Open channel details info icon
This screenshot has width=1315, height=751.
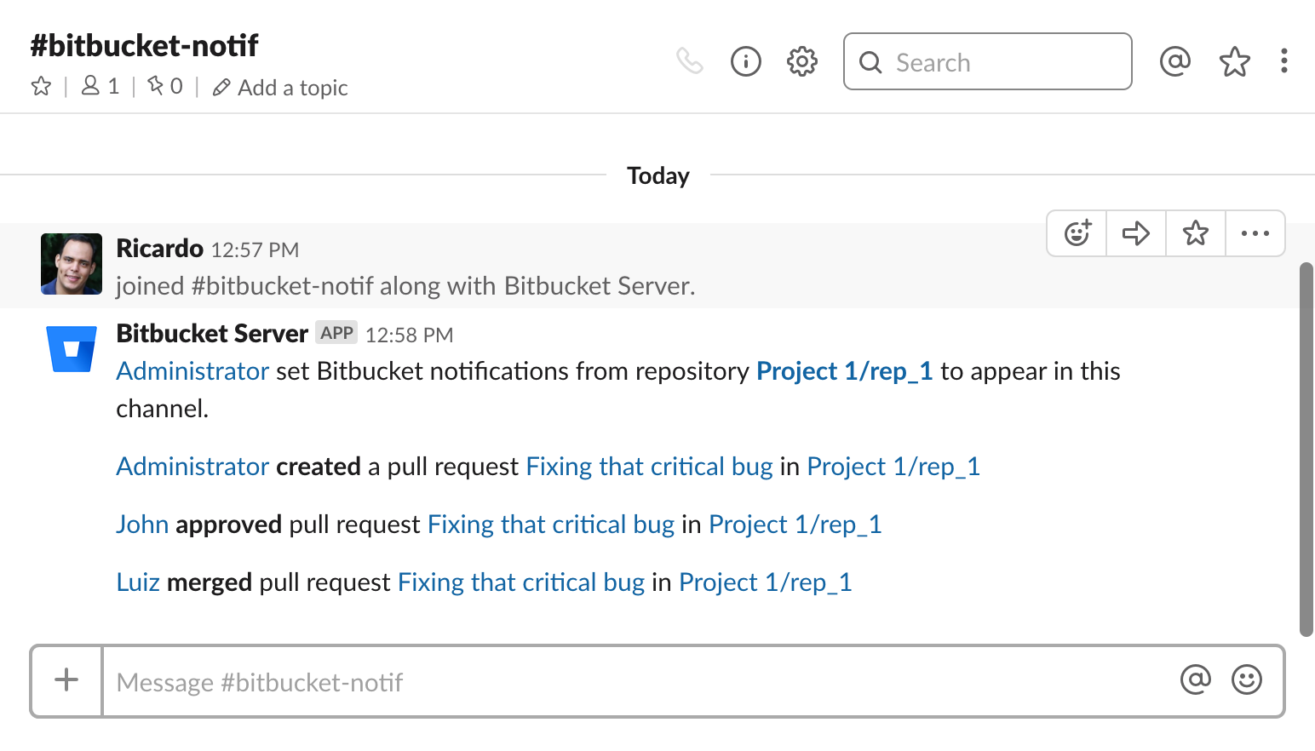pyautogui.click(x=746, y=61)
